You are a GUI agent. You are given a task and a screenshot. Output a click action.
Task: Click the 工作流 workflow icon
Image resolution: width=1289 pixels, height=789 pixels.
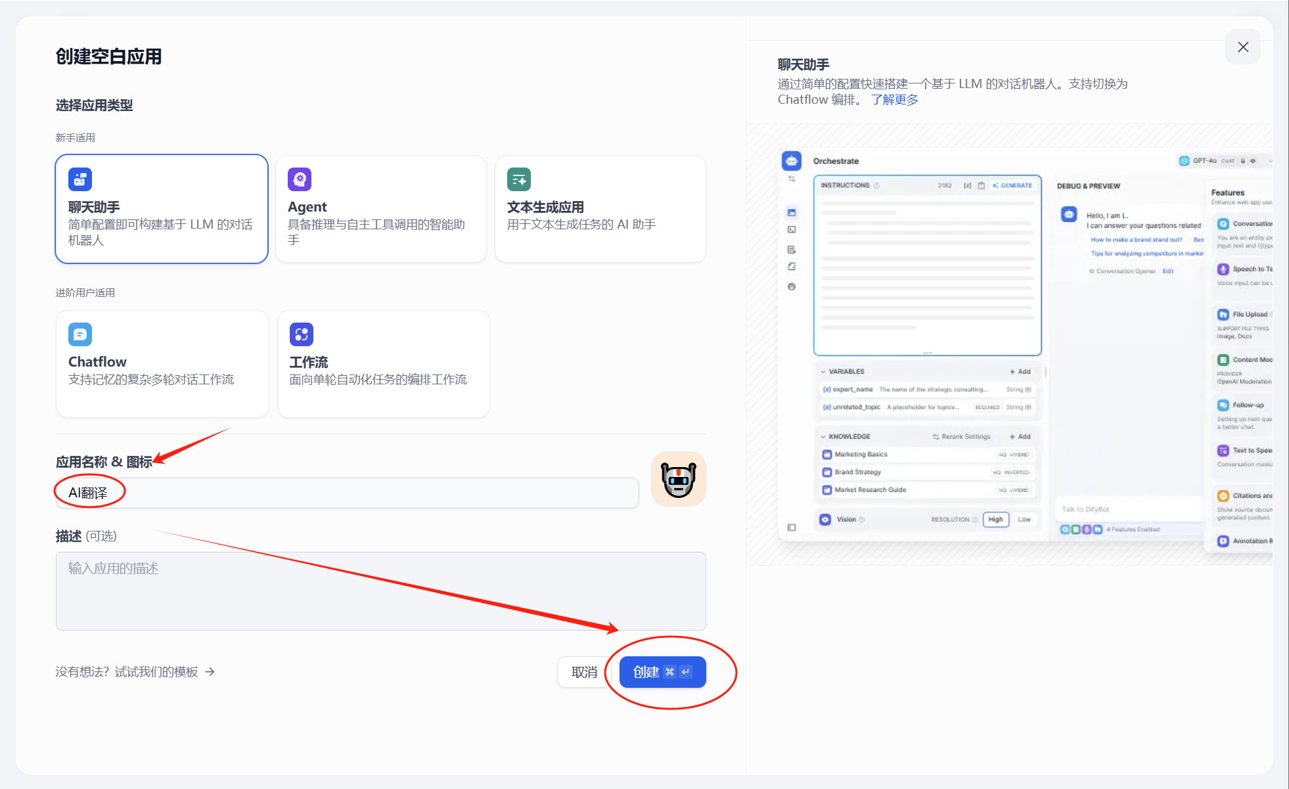click(x=301, y=334)
